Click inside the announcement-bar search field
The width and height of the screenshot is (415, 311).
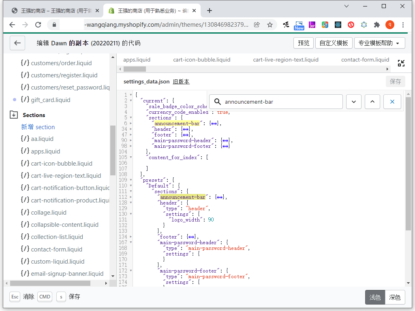(280, 102)
